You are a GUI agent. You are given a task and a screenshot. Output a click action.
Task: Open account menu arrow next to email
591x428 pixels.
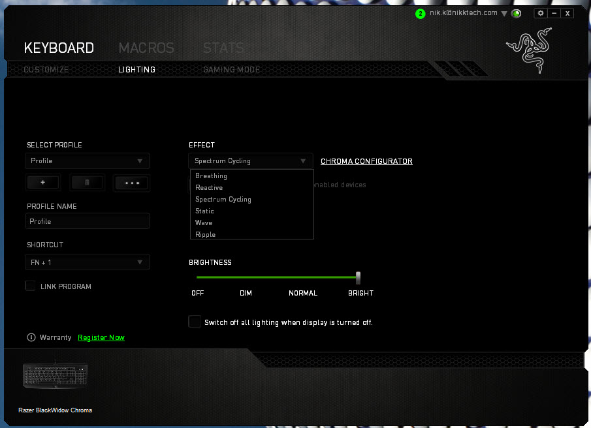click(504, 14)
